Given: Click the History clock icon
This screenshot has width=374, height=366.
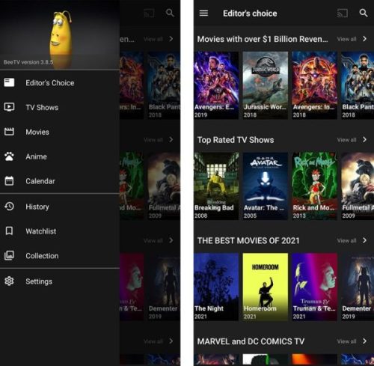Looking at the screenshot, I should click(9, 207).
